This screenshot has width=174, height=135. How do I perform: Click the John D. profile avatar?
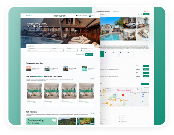pyautogui.click(x=90, y=16)
